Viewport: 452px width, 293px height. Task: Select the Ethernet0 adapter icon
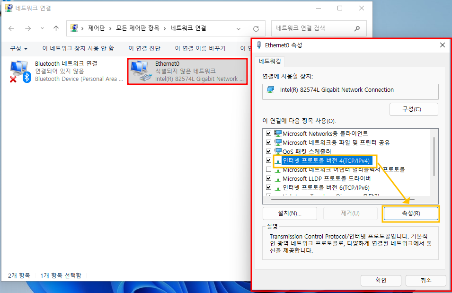(141, 71)
